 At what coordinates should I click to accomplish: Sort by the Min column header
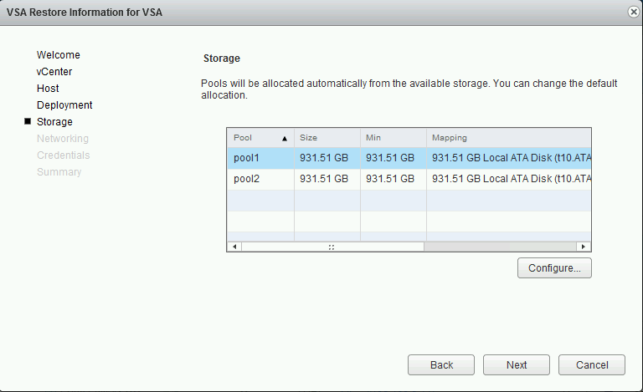coord(394,138)
